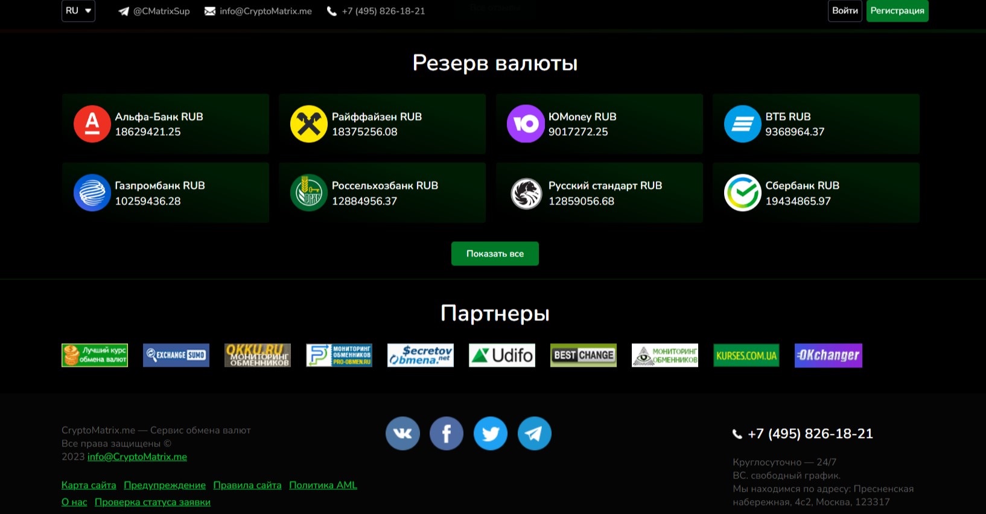Open the О нас link
Screen dimensions: 986x514
[74, 502]
